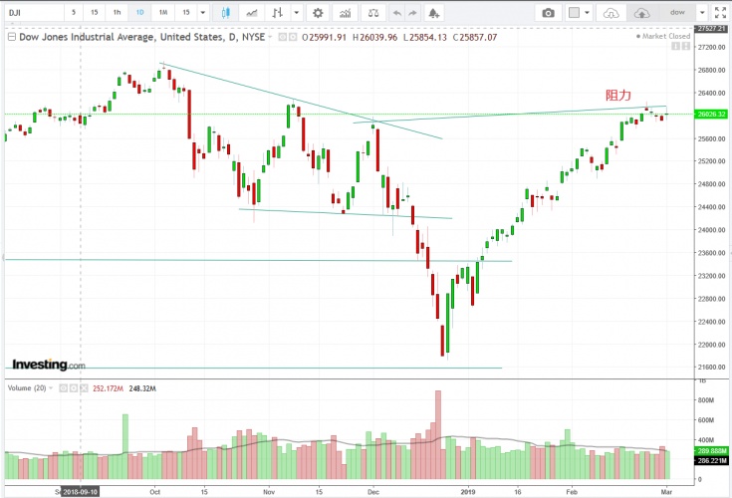732x498 pixels.
Task: Open chart settings with the gear icon
Action: click(318, 13)
